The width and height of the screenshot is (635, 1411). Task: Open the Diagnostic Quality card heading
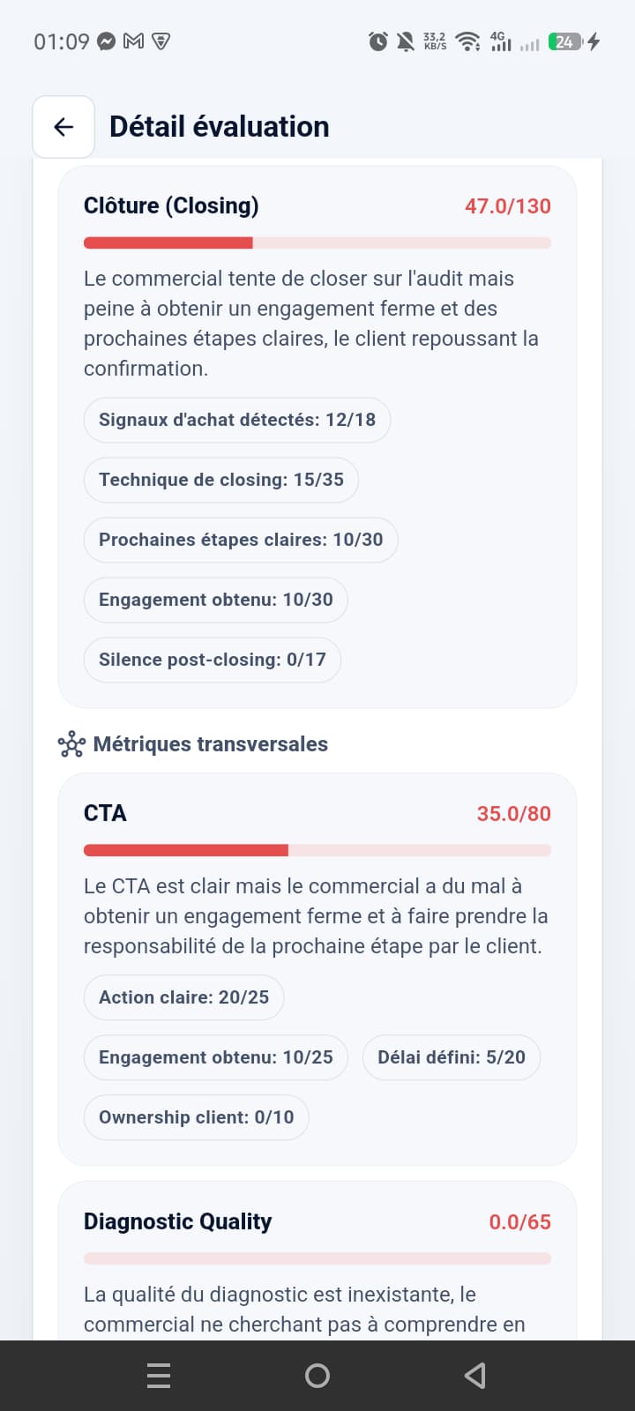177,1221
